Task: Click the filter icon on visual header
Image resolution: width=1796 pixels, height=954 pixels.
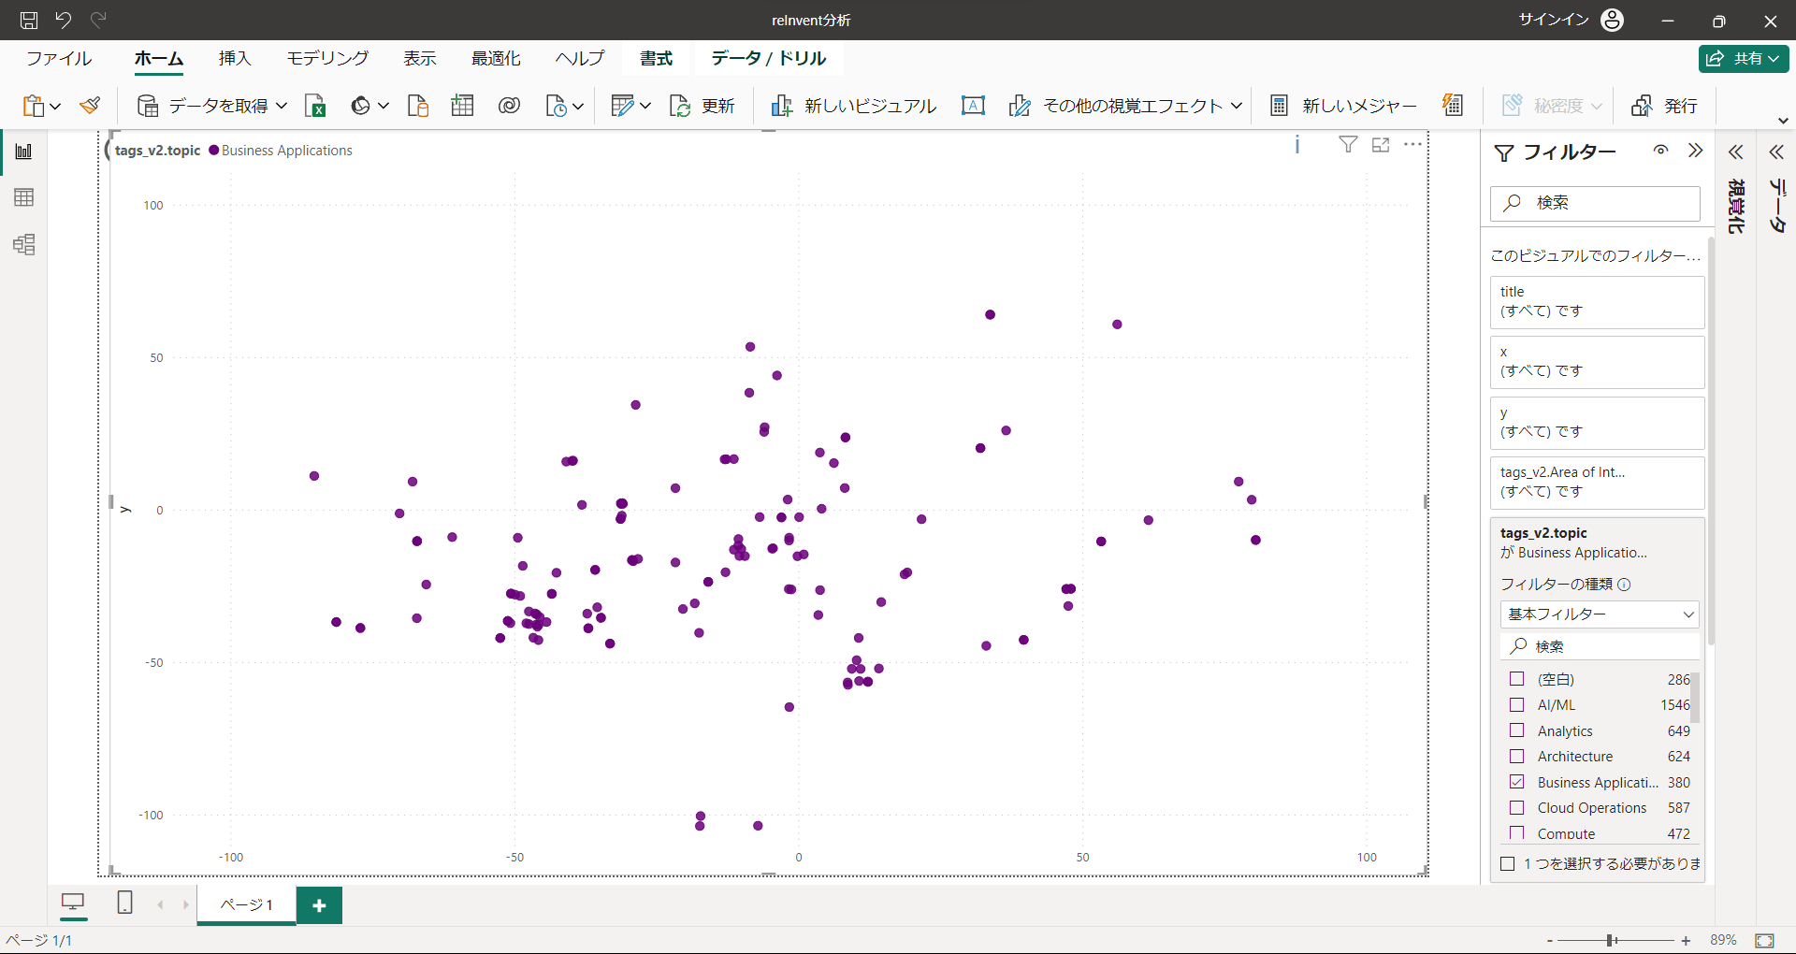Action: (1348, 145)
